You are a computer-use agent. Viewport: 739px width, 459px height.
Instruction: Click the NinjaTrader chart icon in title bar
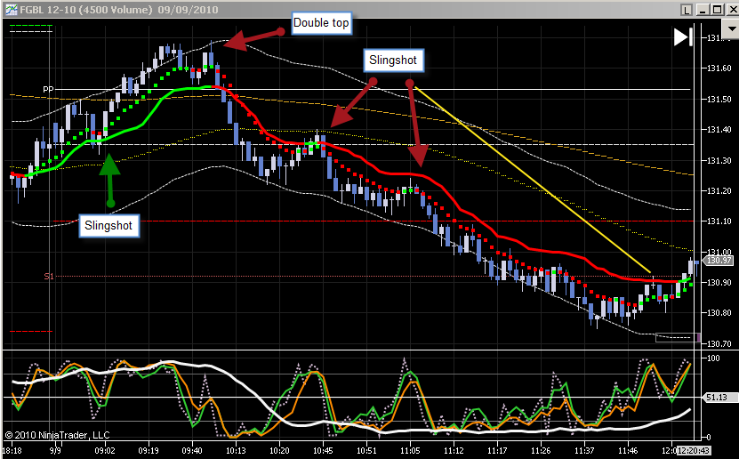[x=11, y=10]
